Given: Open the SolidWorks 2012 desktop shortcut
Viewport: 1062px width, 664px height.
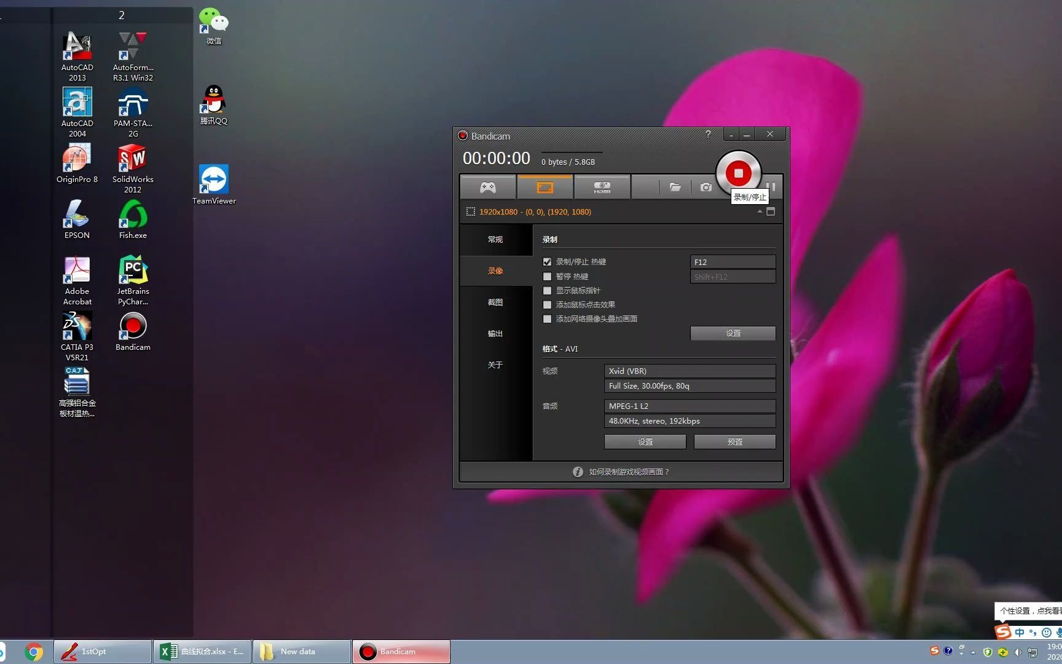Looking at the screenshot, I should coord(133,168).
